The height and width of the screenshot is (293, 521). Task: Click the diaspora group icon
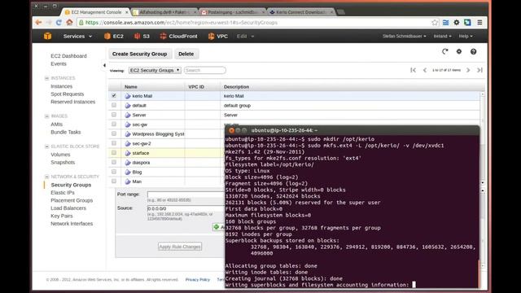(x=128, y=163)
